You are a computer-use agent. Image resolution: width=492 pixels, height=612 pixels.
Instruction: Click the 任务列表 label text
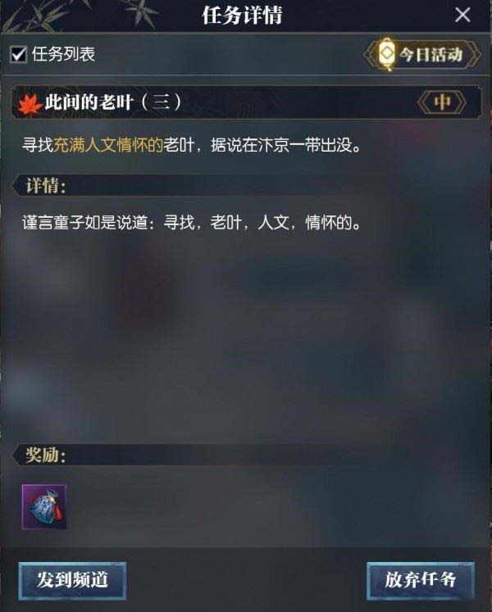pos(63,54)
